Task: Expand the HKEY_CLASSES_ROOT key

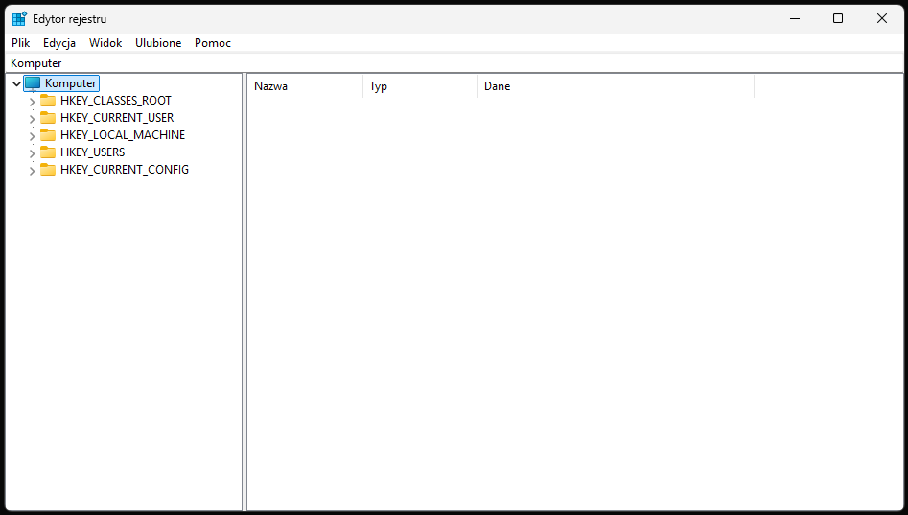Action: 32,102
